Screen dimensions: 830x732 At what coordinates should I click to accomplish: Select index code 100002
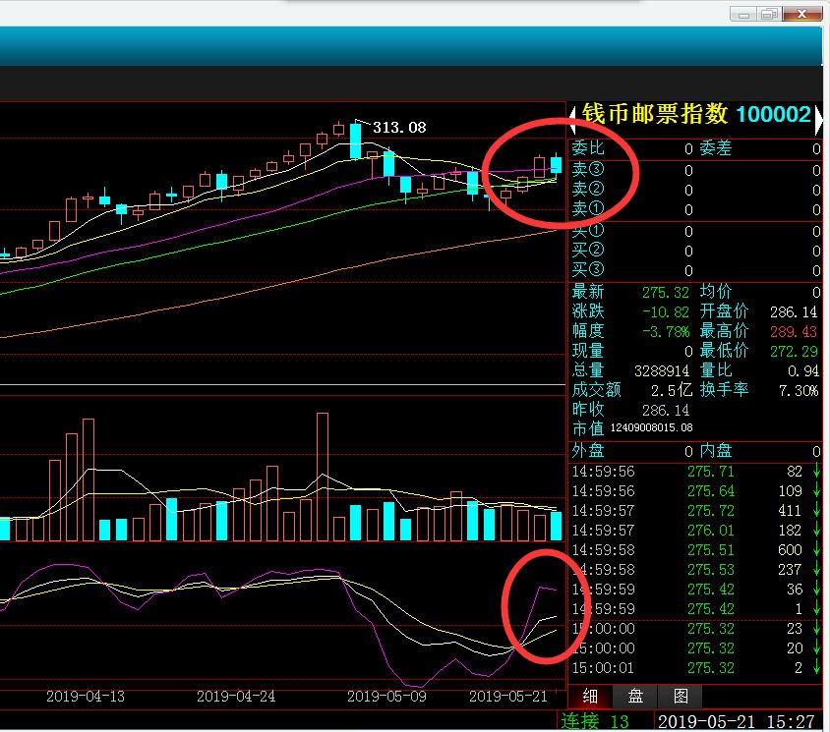(x=773, y=115)
